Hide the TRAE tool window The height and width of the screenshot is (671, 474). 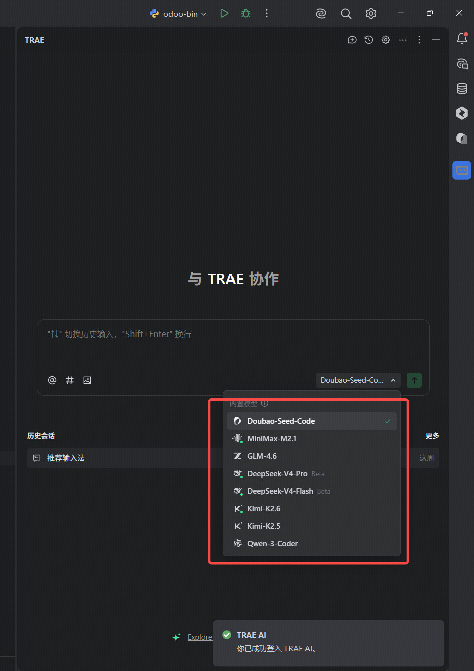pyautogui.click(x=436, y=40)
